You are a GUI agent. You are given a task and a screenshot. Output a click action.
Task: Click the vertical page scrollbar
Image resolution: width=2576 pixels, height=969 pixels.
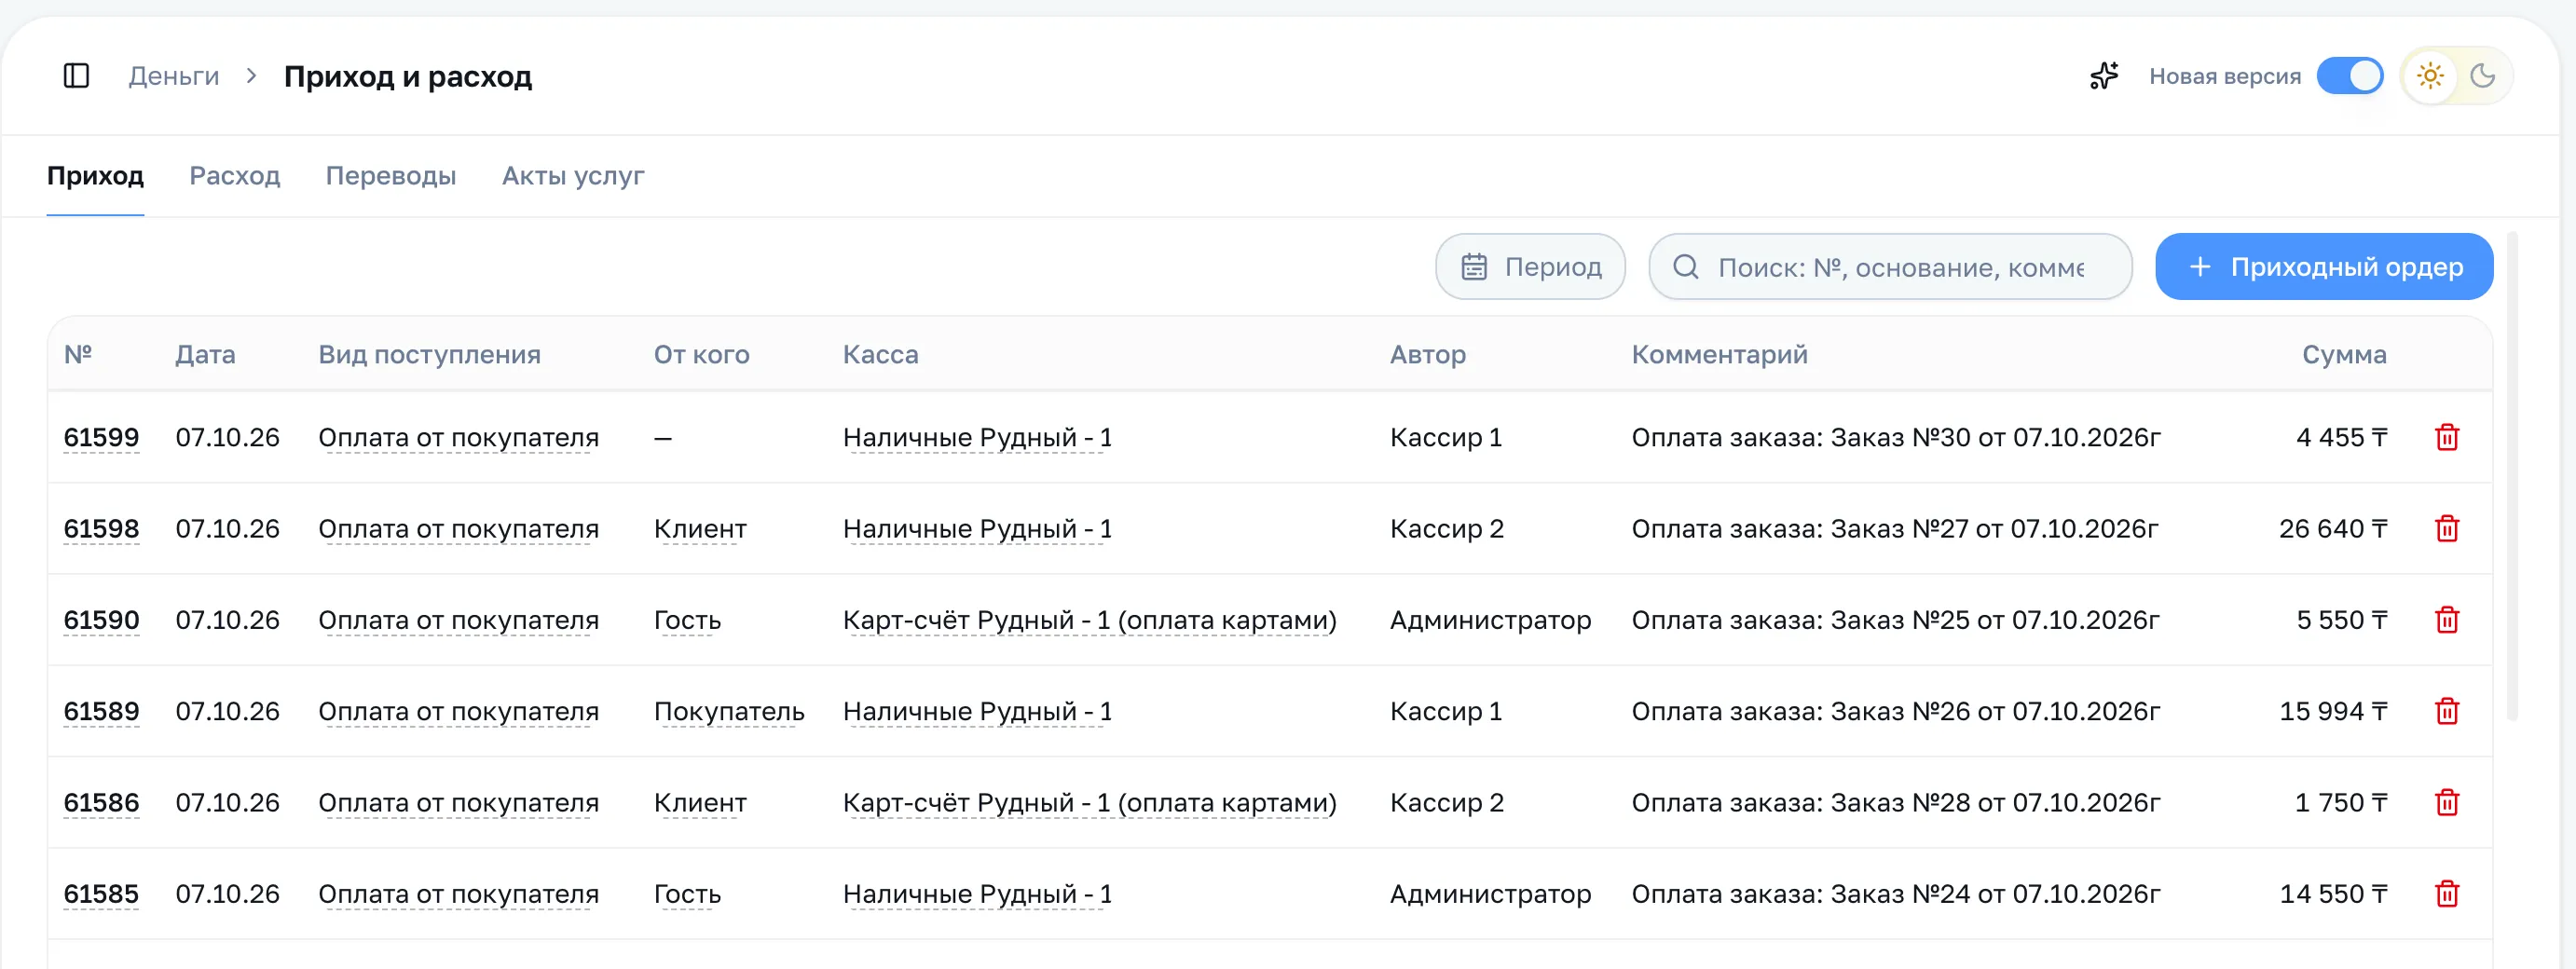click(2511, 476)
